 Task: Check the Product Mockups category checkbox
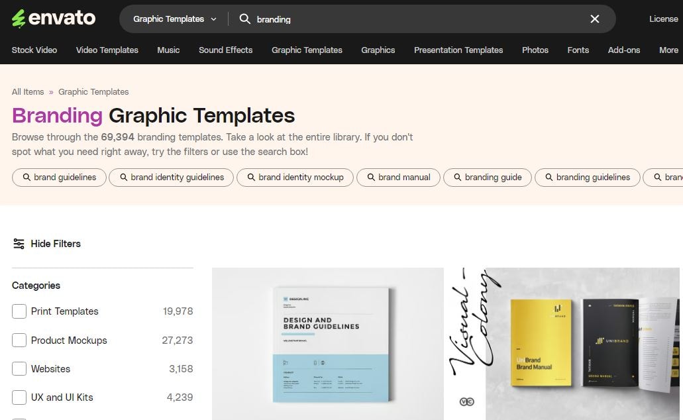click(x=19, y=340)
